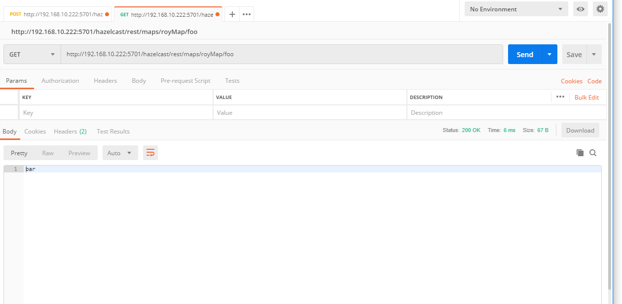Image resolution: width=622 pixels, height=304 pixels.
Task: Expand the Send button dropdown arrow
Action: 549,54
